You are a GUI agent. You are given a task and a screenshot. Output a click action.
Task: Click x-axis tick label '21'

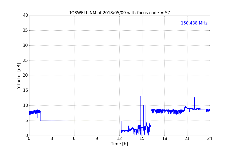(187, 139)
